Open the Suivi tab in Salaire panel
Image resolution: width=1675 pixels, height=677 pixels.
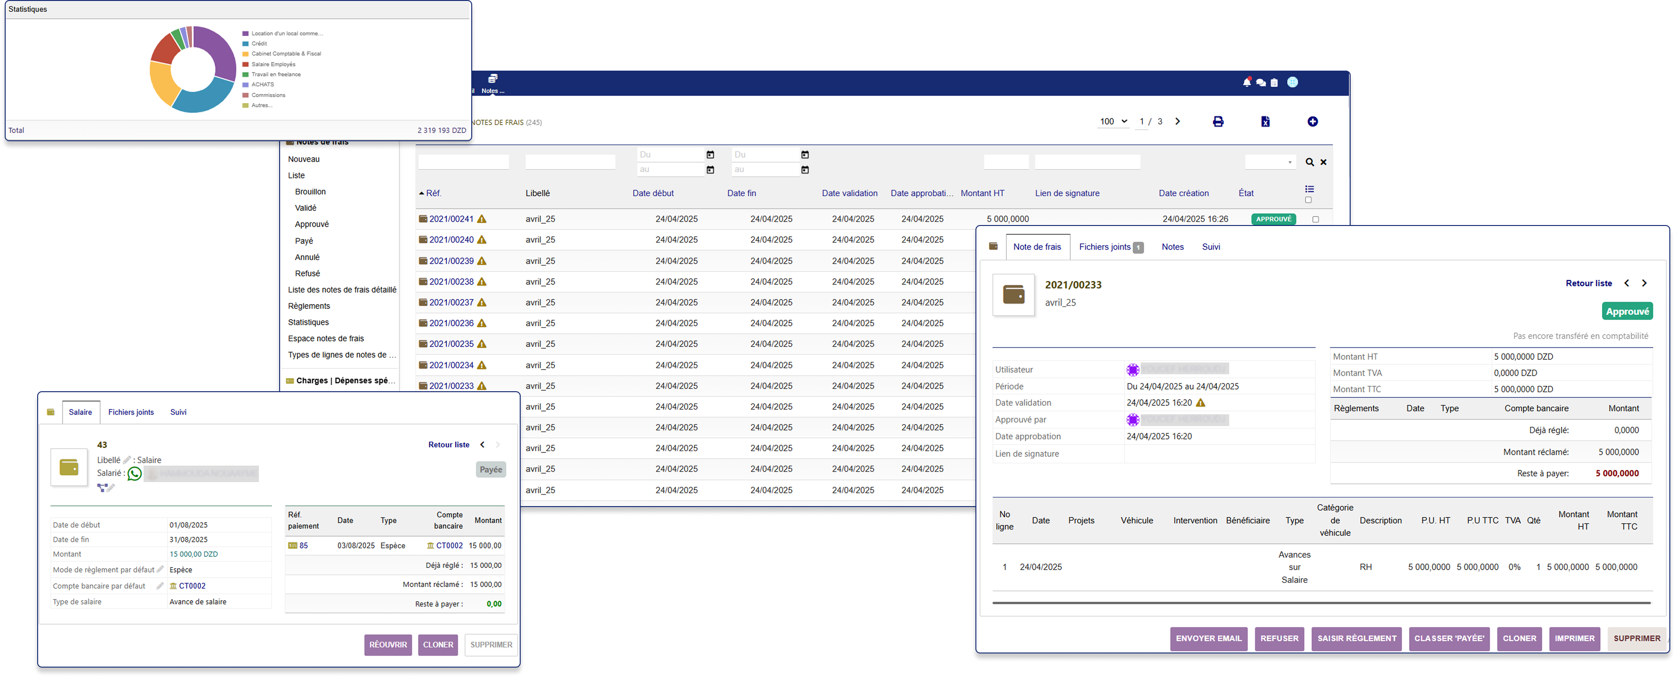click(178, 412)
